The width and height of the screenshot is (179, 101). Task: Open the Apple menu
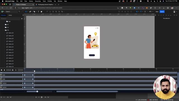3,1
